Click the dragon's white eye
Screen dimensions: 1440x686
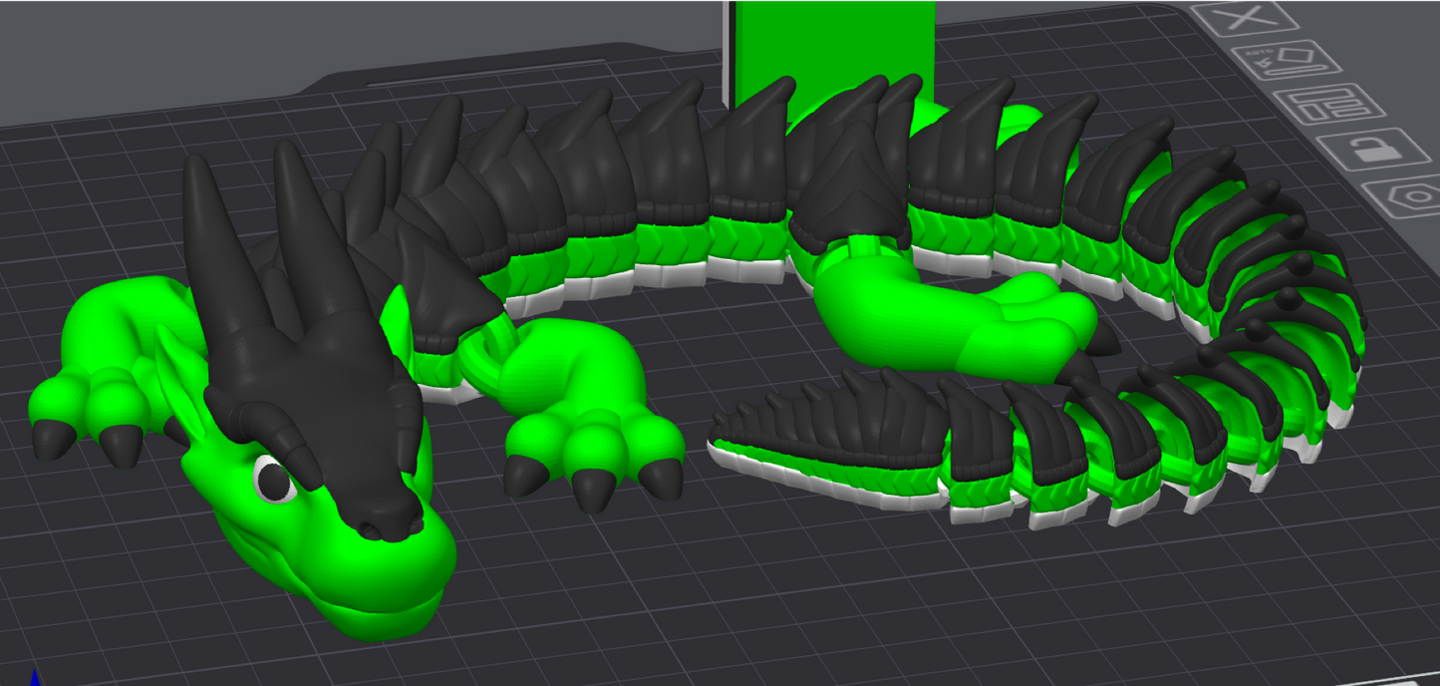click(273, 479)
